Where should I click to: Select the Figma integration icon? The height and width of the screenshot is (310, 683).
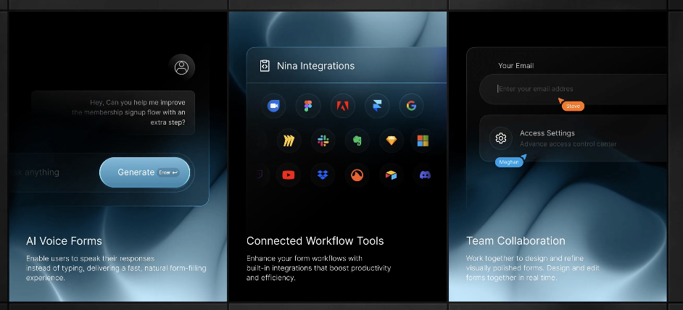point(308,106)
